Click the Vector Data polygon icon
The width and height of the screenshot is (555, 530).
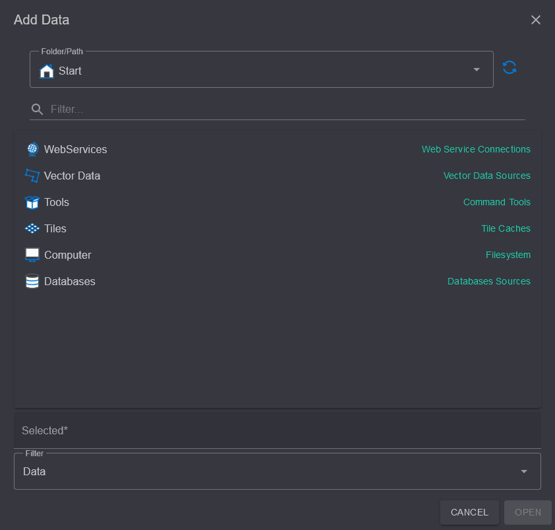pos(32,176)
